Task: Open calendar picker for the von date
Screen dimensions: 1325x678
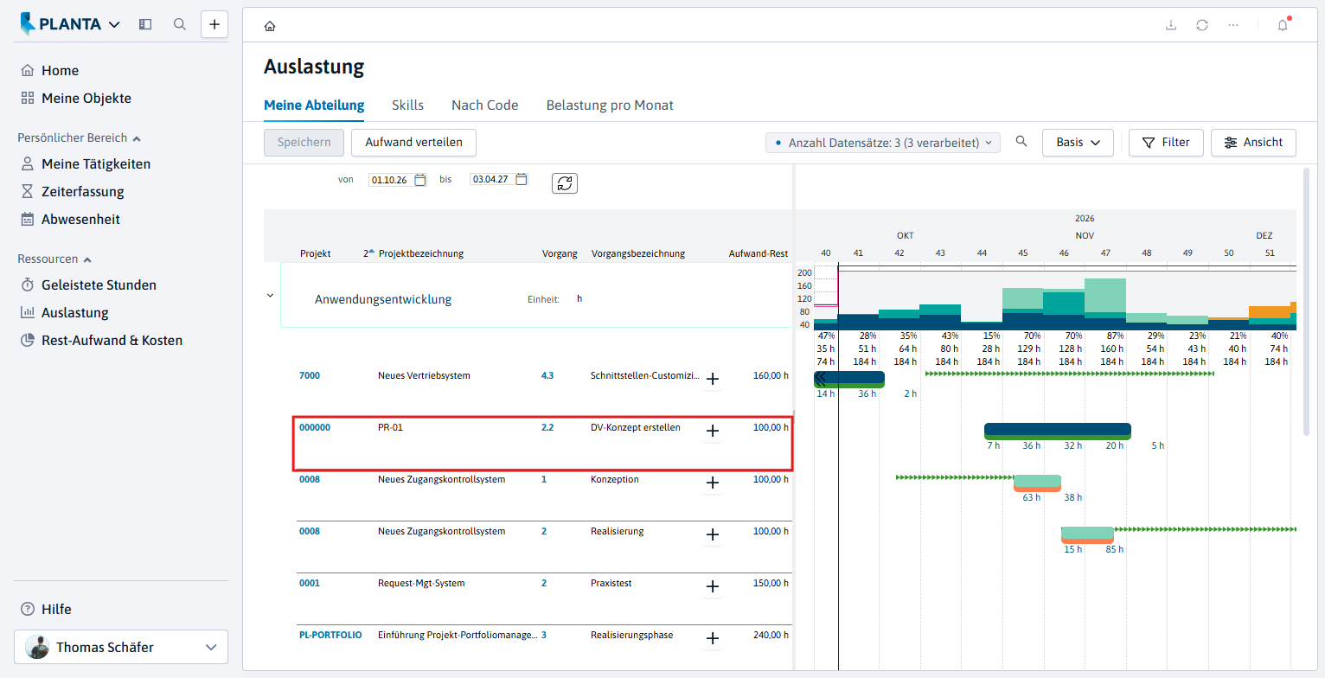Action: [x=420, y=180]
